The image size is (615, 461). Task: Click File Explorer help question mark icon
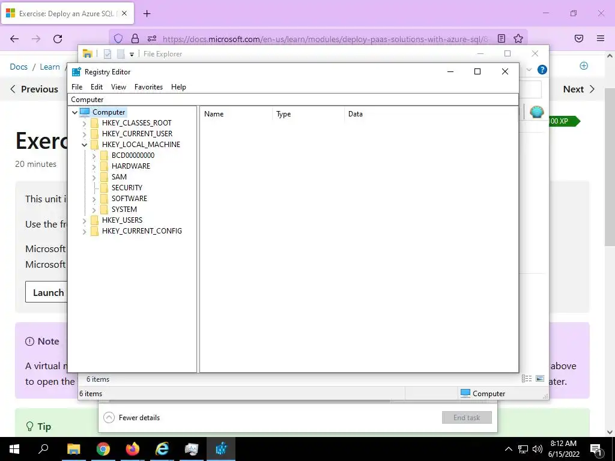[x=542, y=70]
